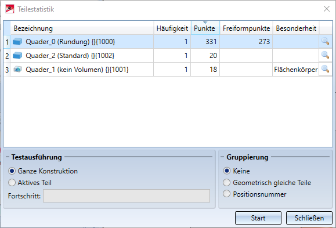The width and height of the screenshot is (336, 228).
Task: Select the Quader_1 (kein Volumen) {}{1001} entry
Action: pyautogui.click(x=77, y=70)
